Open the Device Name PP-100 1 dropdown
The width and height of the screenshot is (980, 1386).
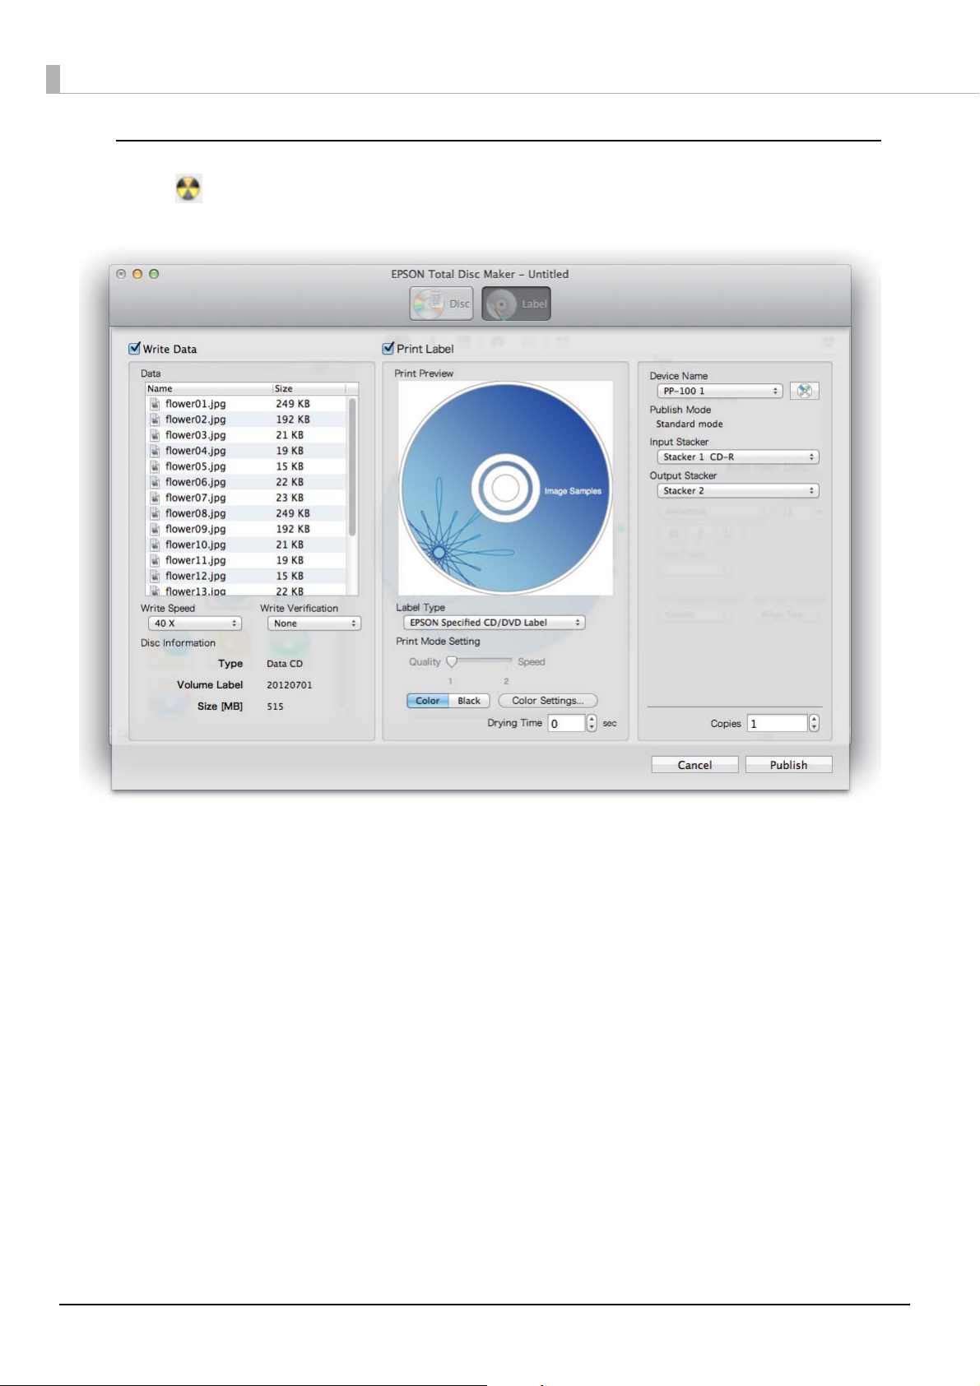click(720, 392)
